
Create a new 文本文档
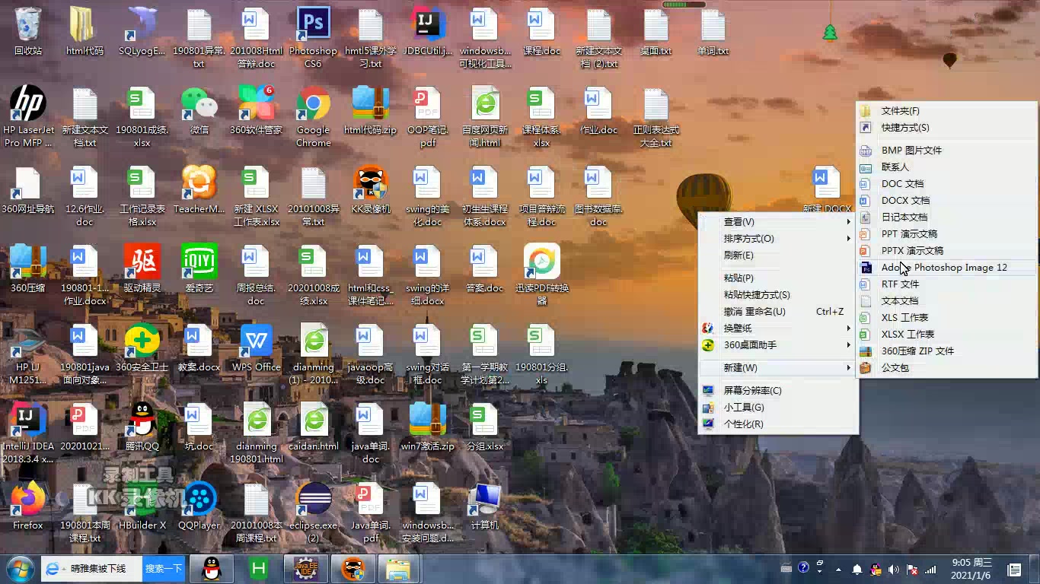point(947,301)
